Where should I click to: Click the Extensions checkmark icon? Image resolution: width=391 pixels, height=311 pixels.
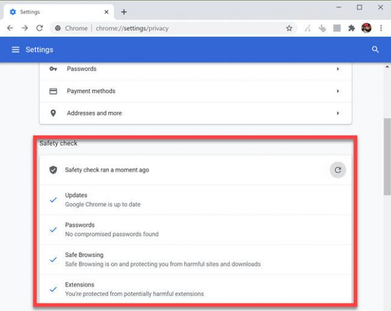(53, 289)
